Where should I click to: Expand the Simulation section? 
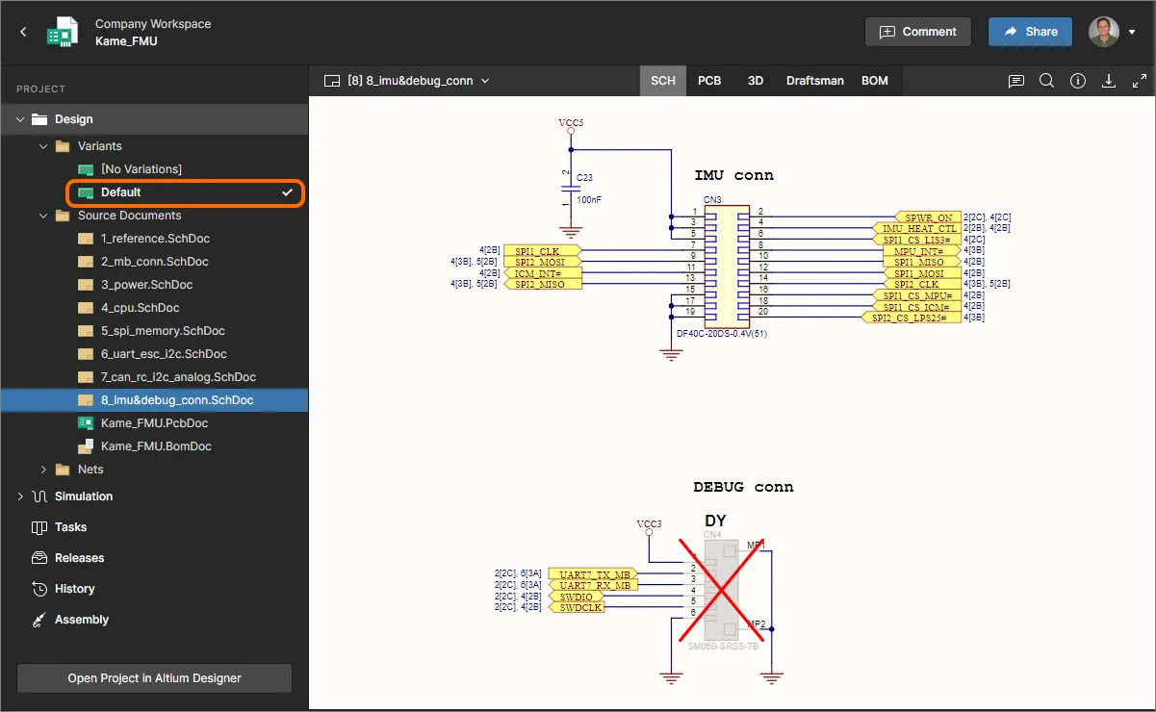(20, 496)
